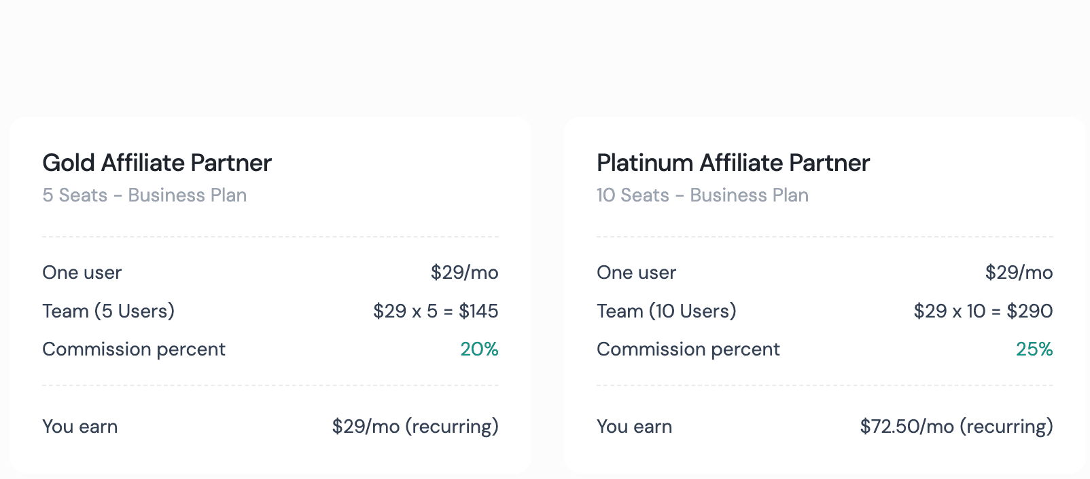Click the Platinum card's $29/mo price
Image resolution: width=1090 pixels, height=479 pixels.
pyautogui.click(x=1019, y=273)
